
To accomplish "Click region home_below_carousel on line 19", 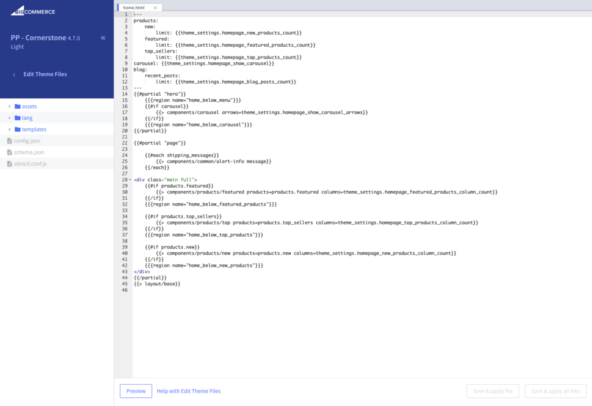I will 198,125.
